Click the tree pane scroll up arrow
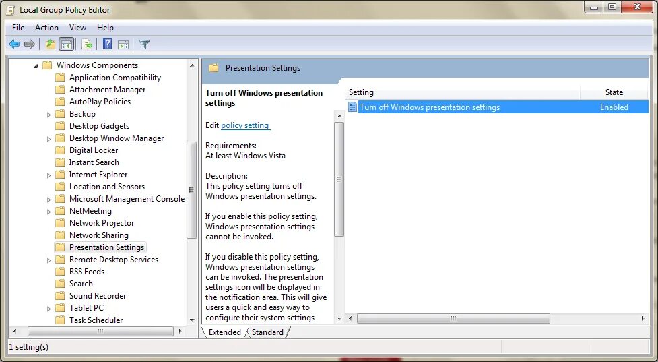Viewport: 658px width, 362px height. [x=192, y=65]
